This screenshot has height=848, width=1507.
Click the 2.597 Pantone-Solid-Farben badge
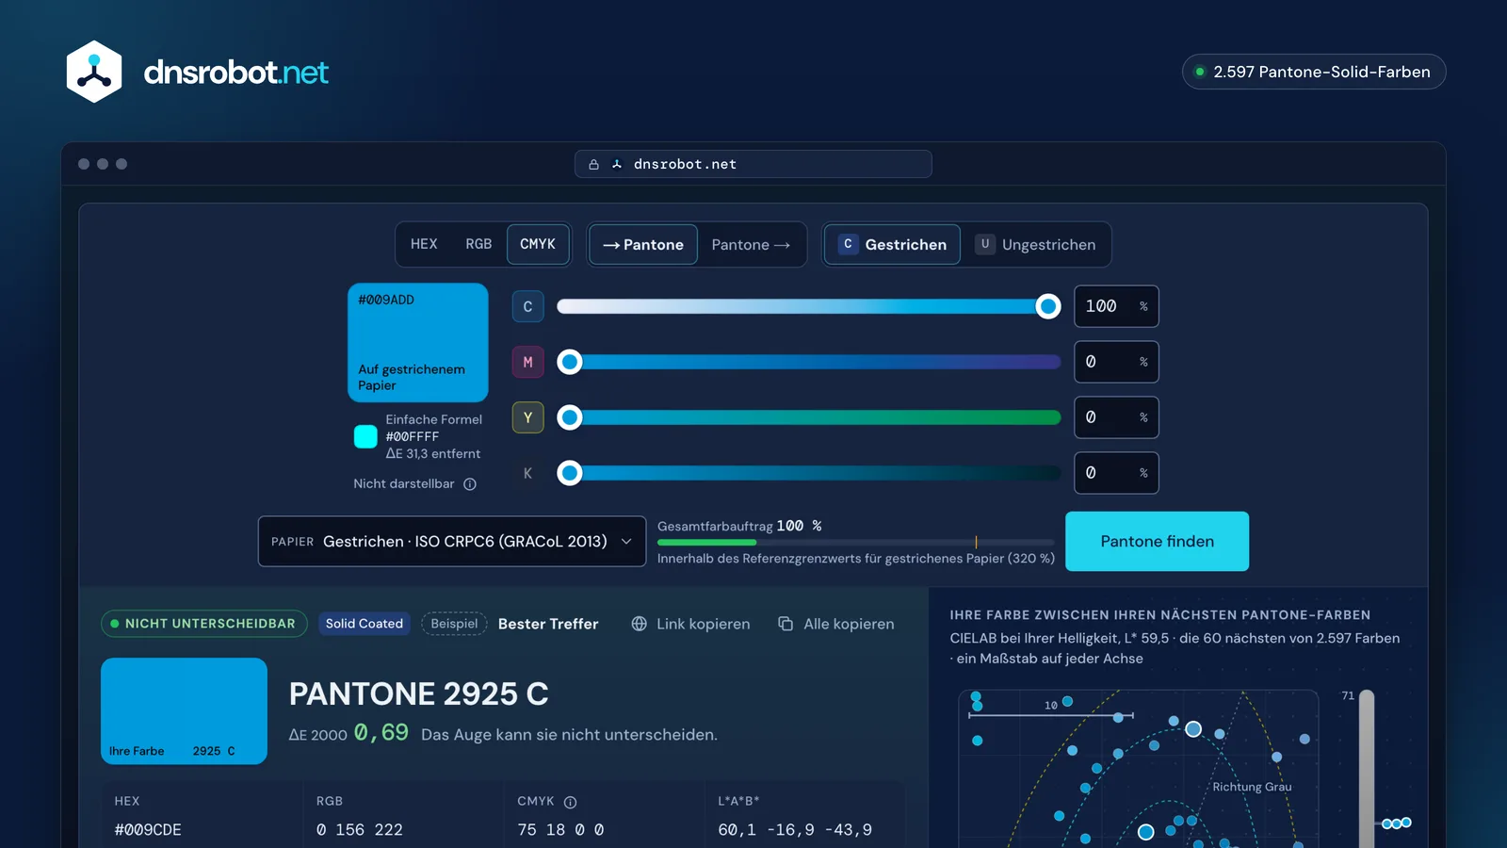(x=1314, y=72)
